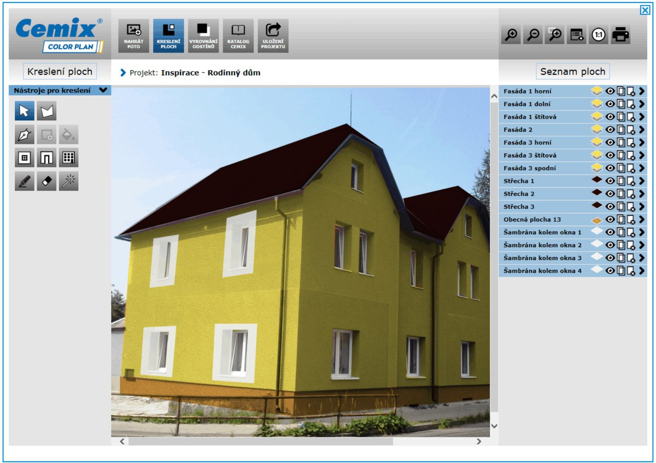Expand the Fasáda 3 spodní row arrow
This screenshot has height=463, width=656.
pyautogui.click(x=642, y=168)
